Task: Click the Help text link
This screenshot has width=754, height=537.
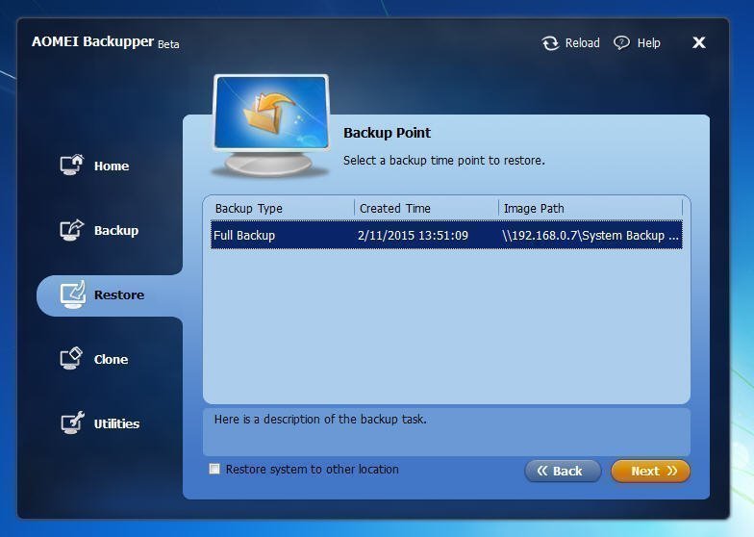Action: pos(648,42)
